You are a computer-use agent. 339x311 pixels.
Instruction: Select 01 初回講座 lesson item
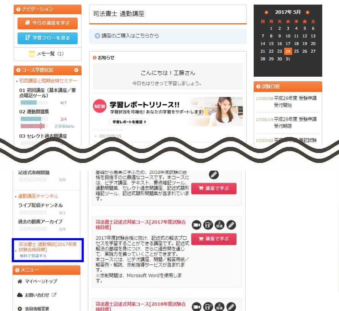48,93
